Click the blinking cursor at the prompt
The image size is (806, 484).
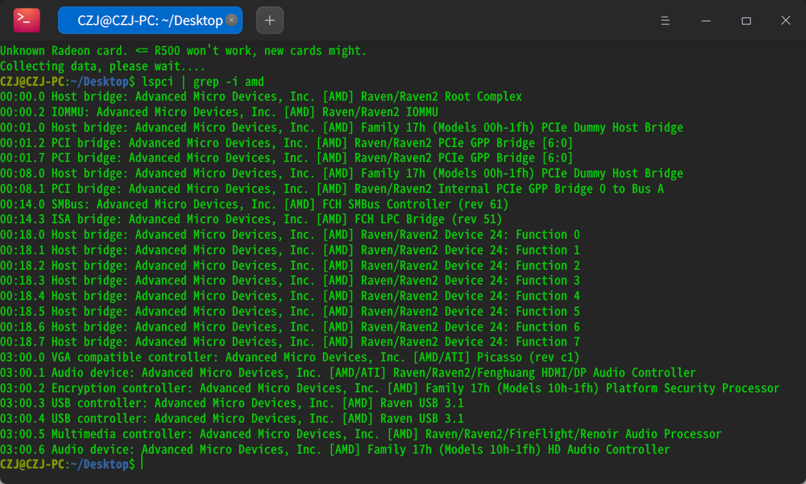[141, 464]
